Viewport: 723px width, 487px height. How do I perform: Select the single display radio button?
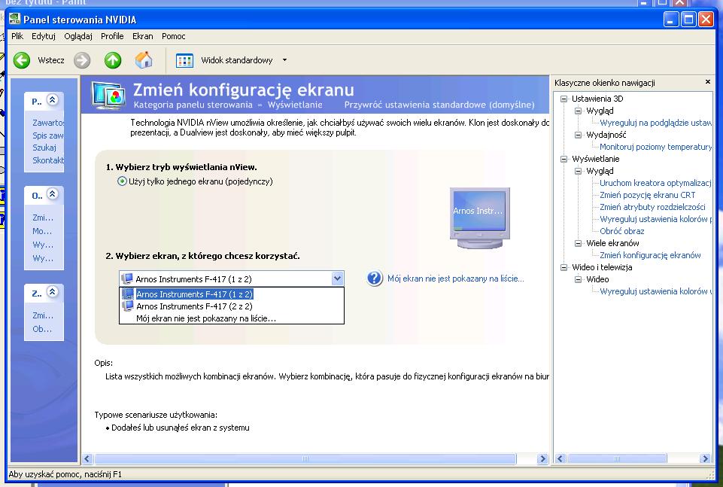click(x=122, y=181)
